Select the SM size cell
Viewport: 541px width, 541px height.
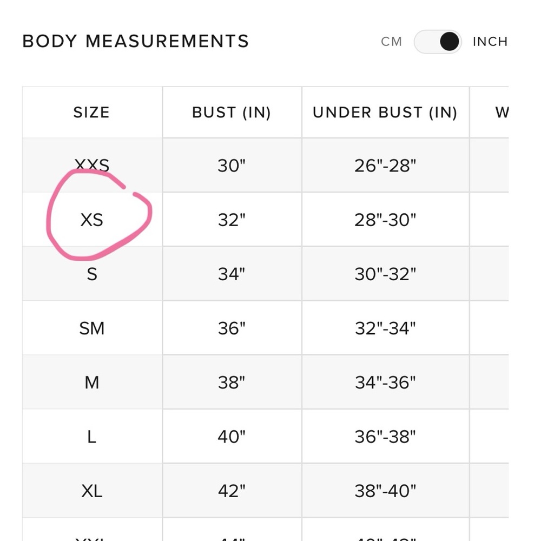(x=92, y=328)
